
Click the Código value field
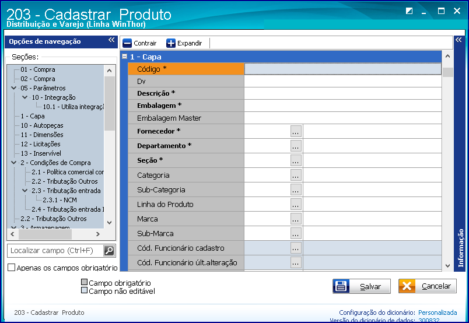[343, 69]
